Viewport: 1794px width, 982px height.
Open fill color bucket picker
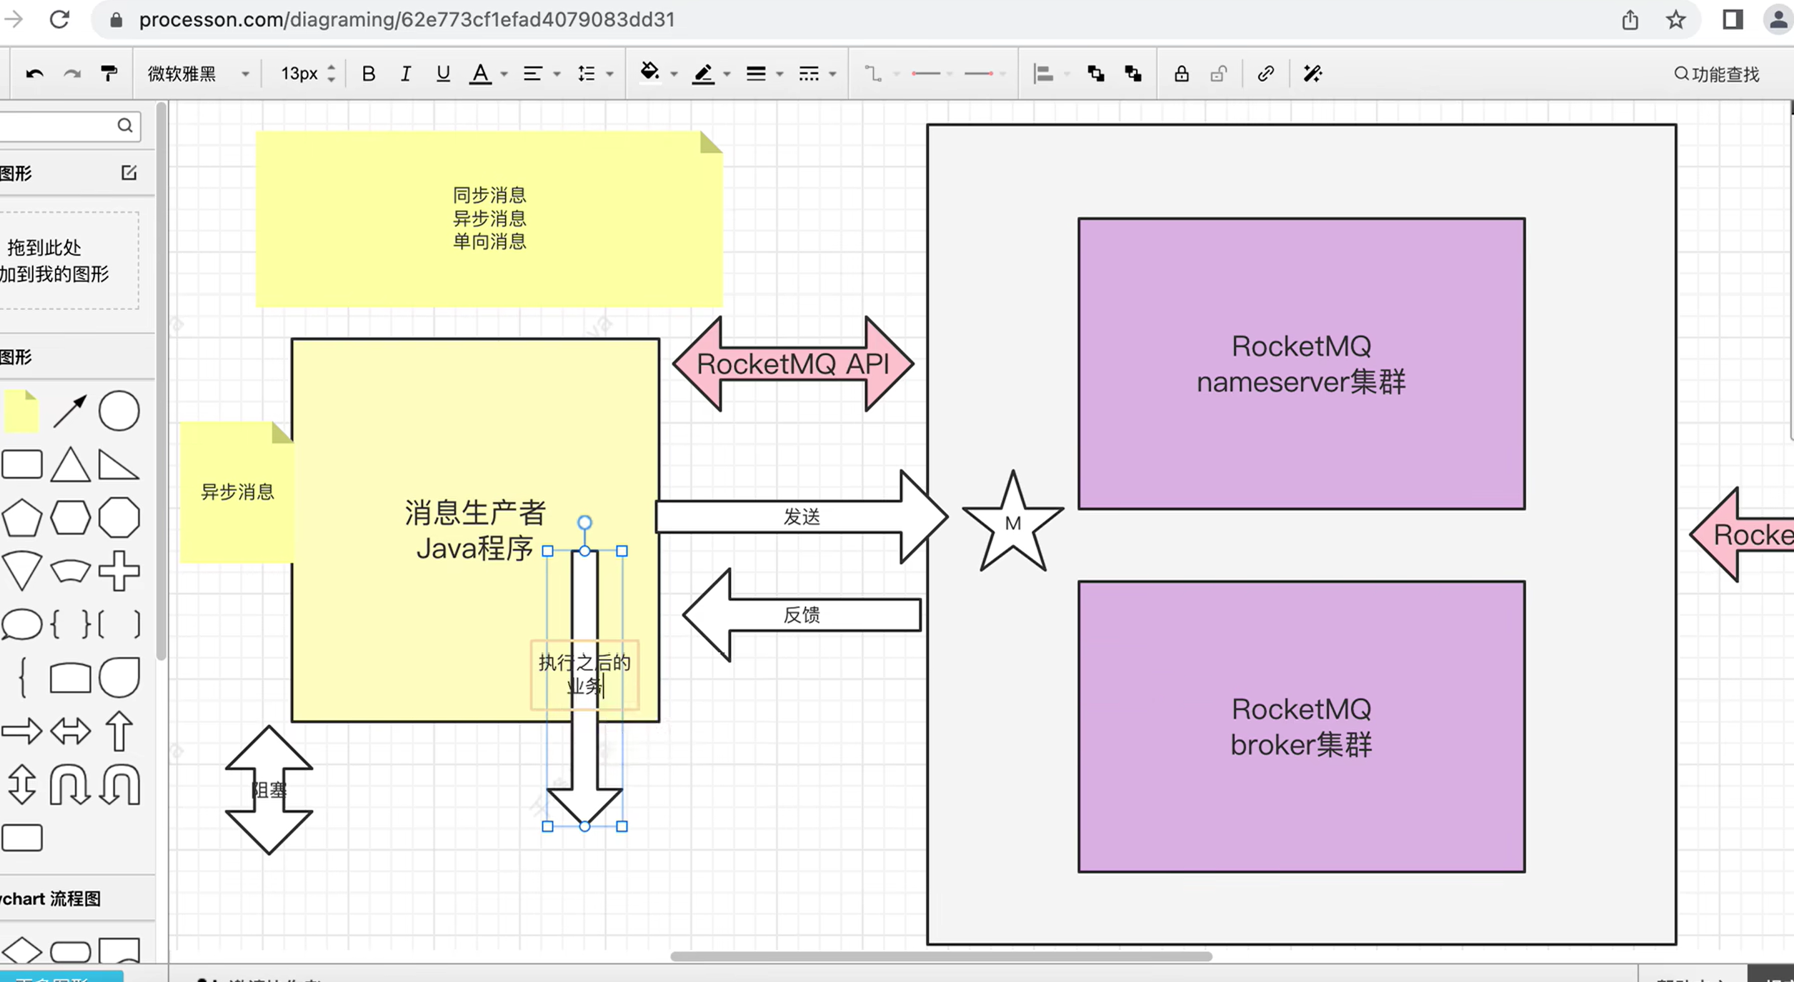coord(649,72)
